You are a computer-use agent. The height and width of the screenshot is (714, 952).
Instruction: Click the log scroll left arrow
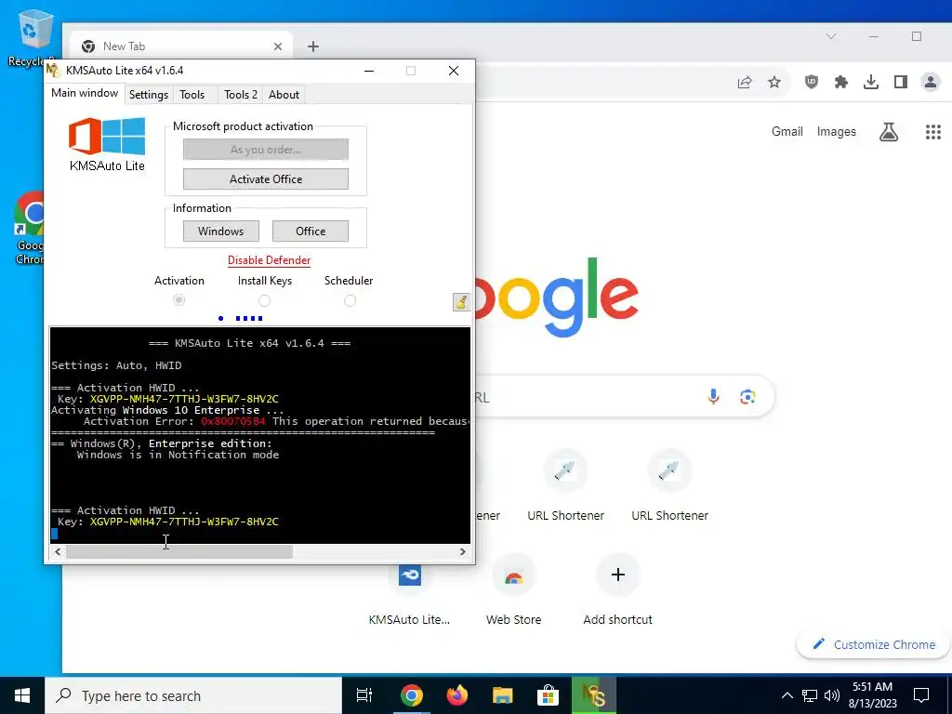click(58, 551)
